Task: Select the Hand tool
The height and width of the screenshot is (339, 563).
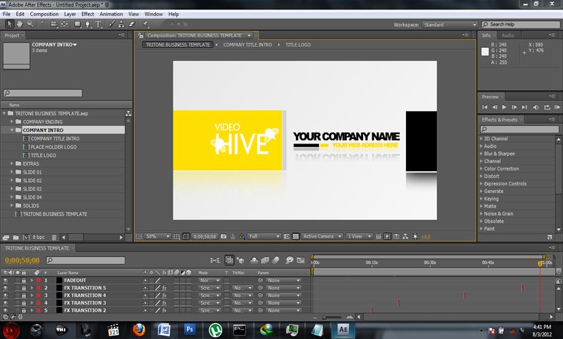Action: [x=20, y=24]
